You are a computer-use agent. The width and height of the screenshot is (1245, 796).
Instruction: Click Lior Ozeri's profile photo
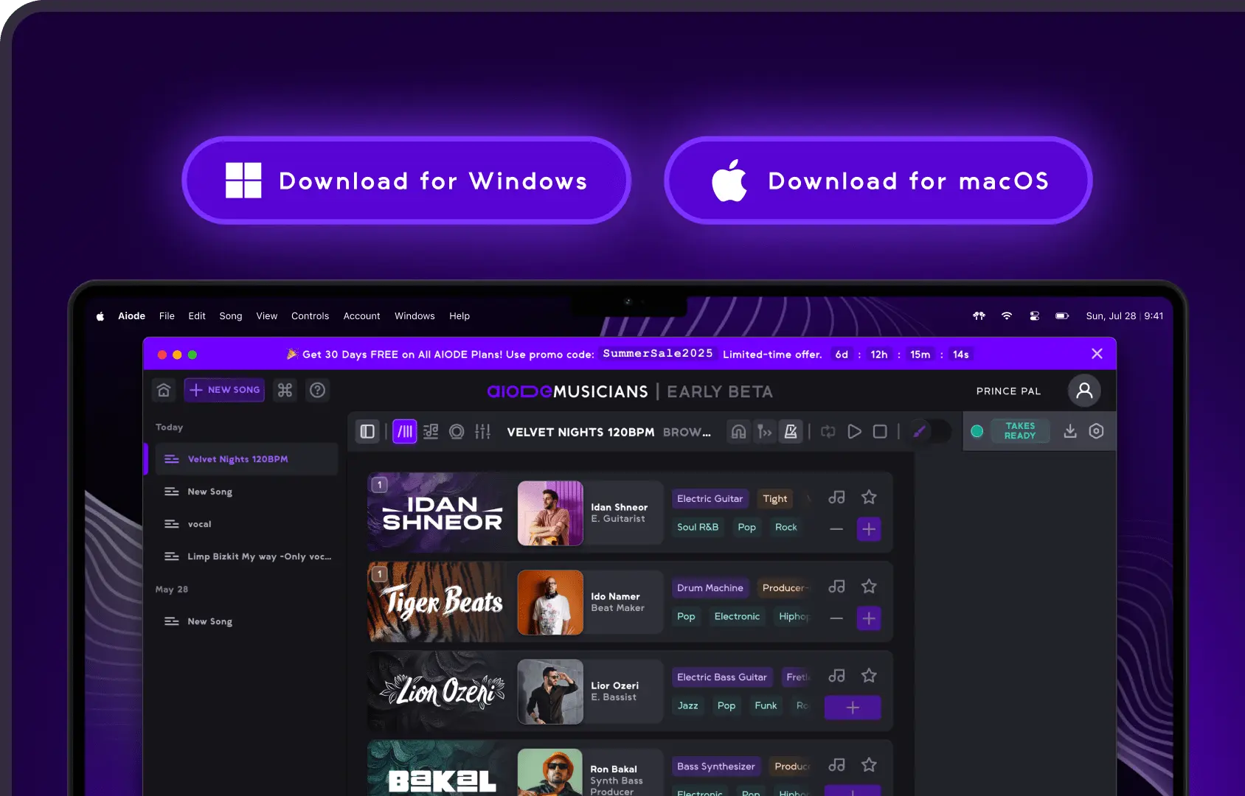(x=550, y=691)
